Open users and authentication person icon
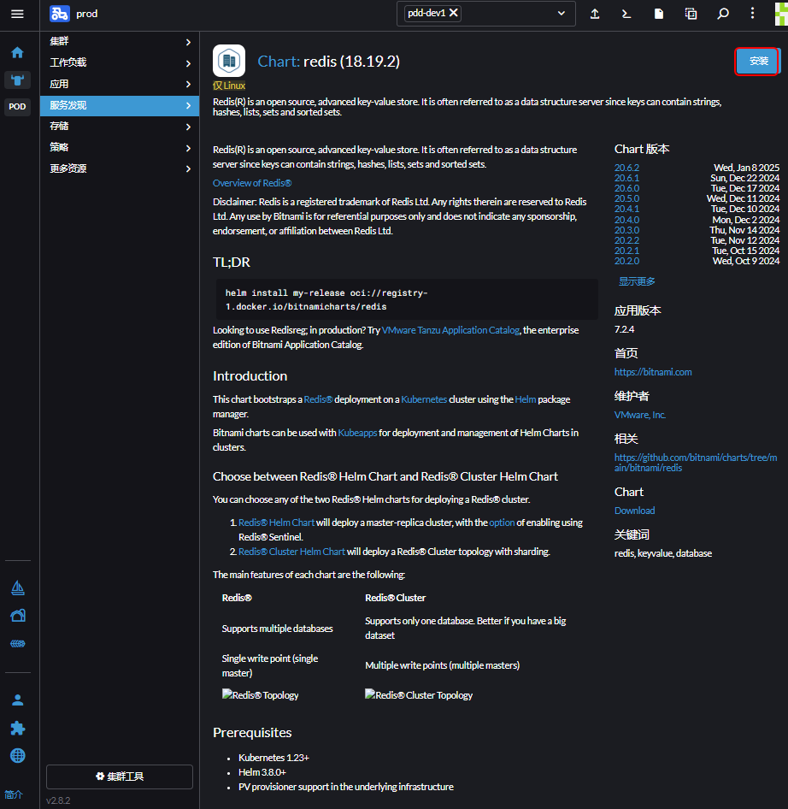 pos(18,700)
